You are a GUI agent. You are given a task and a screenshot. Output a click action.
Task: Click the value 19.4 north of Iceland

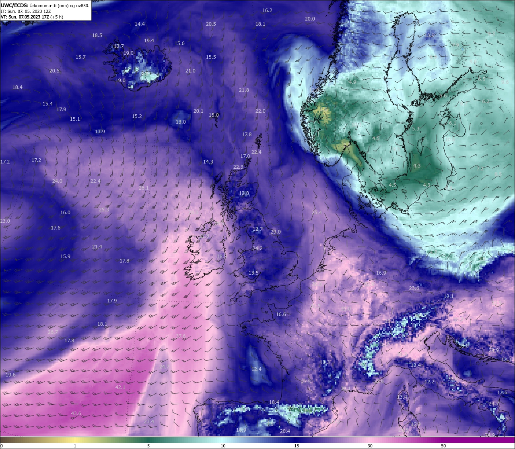click(x=149, y=41)
